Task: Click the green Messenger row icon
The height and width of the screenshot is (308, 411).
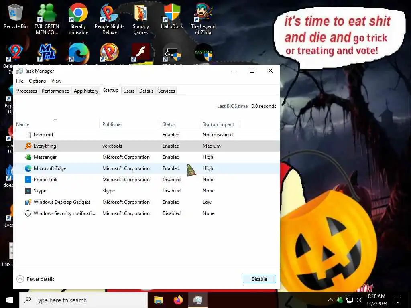Action: click(28, 157)
